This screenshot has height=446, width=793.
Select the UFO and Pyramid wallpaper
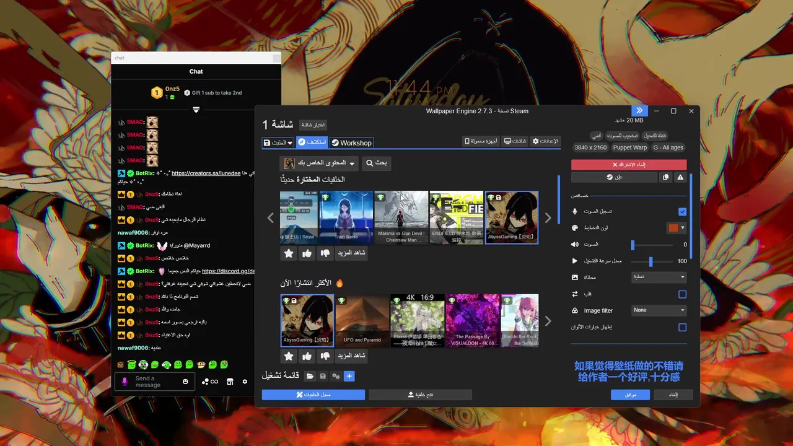[x=362, y=321]
